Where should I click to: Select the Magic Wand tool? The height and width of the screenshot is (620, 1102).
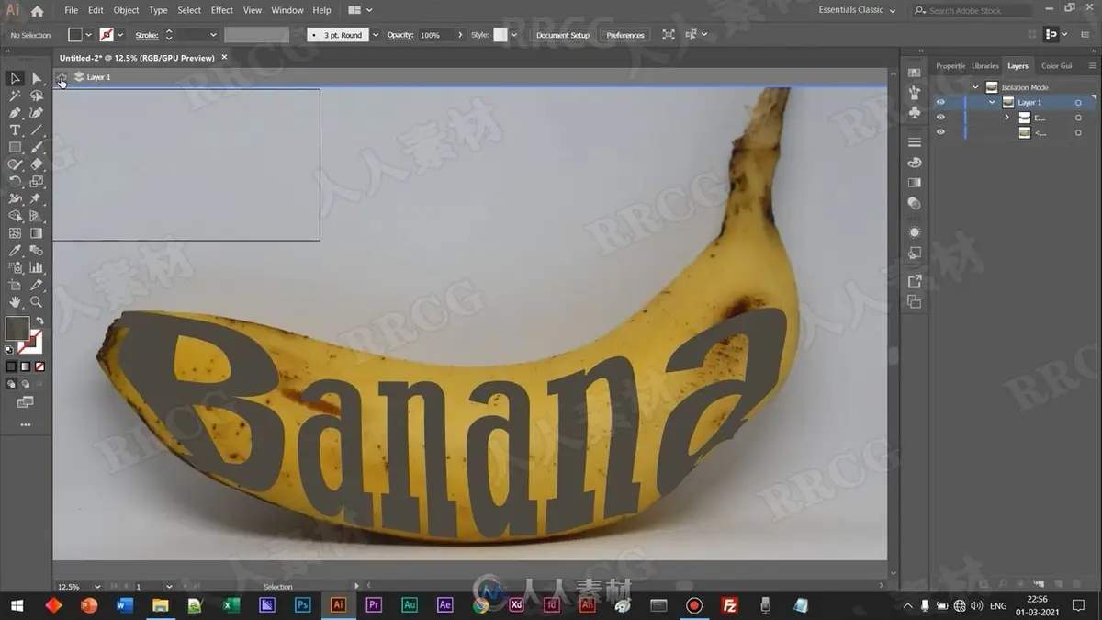point(16,96)
